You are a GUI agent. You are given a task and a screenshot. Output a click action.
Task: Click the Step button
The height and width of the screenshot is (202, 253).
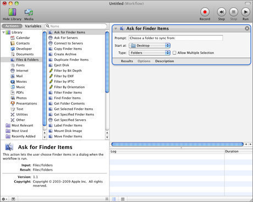[x=222, y=12]
